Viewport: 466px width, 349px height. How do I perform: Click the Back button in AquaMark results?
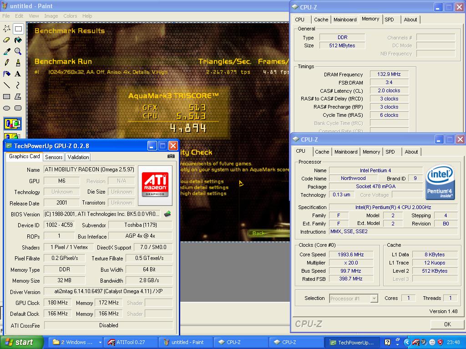[258, 233]
